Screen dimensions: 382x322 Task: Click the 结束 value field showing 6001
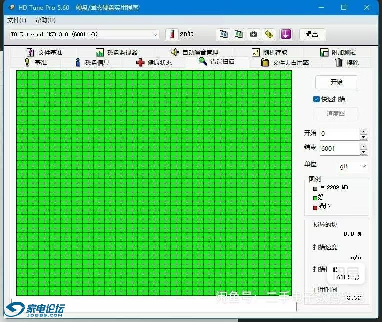tap(340, 149)
